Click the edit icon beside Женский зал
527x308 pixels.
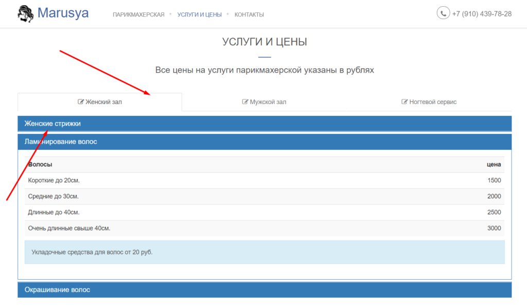[81, 101]
